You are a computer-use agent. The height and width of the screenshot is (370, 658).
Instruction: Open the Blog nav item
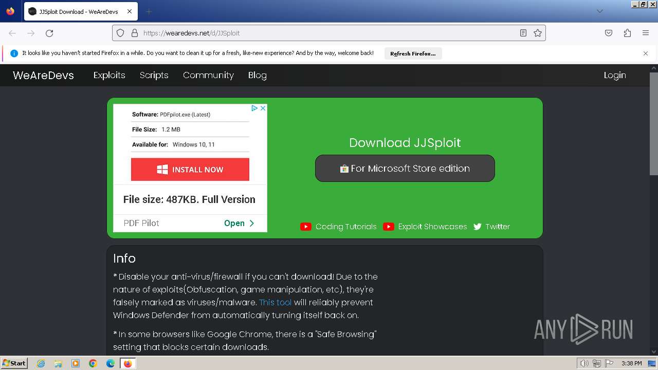pos(257,75)
